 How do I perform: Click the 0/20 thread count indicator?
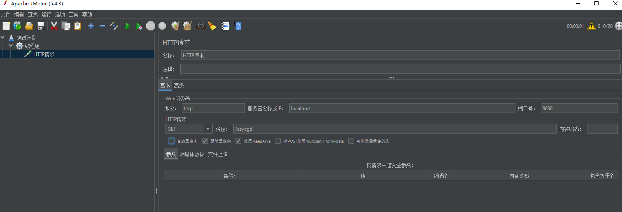608,26
